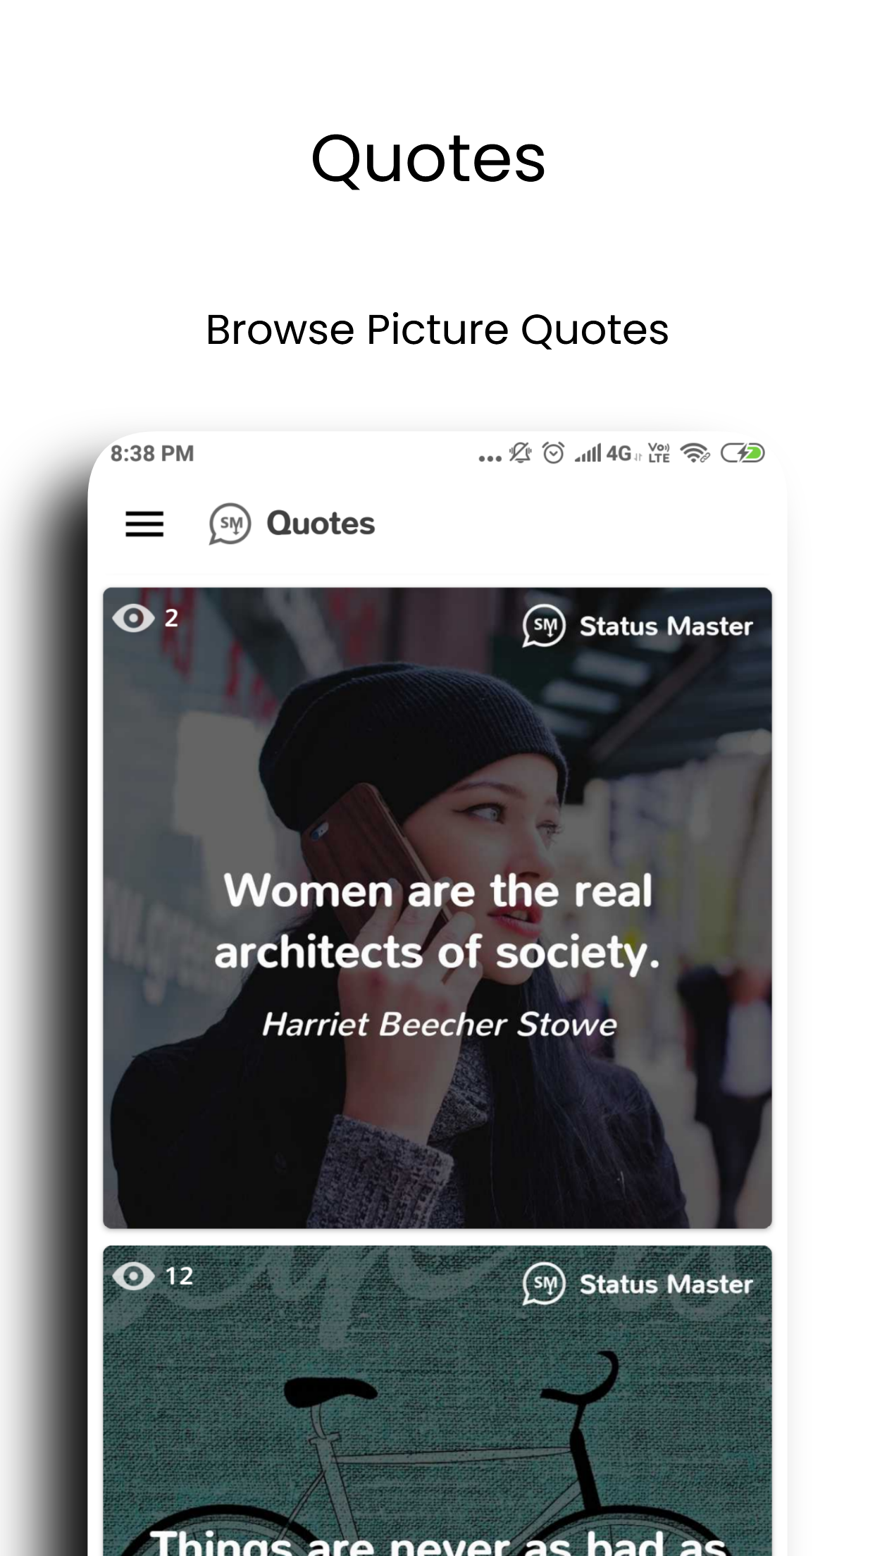This screenshot has height=1556, width=875.
Task: Tap the alarm clock status icon
Action: pyautogui.click(x=553, y=452)
